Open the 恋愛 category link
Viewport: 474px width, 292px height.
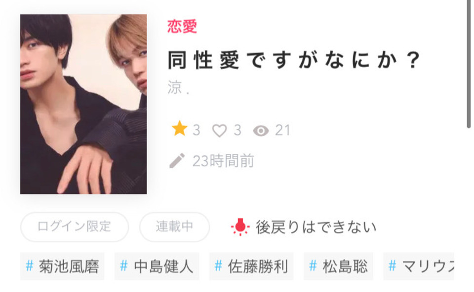coord(182,26)
